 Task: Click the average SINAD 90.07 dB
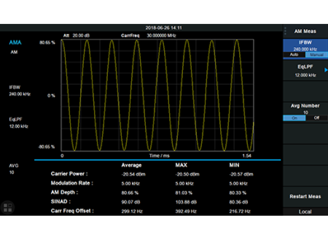point(131,202)
